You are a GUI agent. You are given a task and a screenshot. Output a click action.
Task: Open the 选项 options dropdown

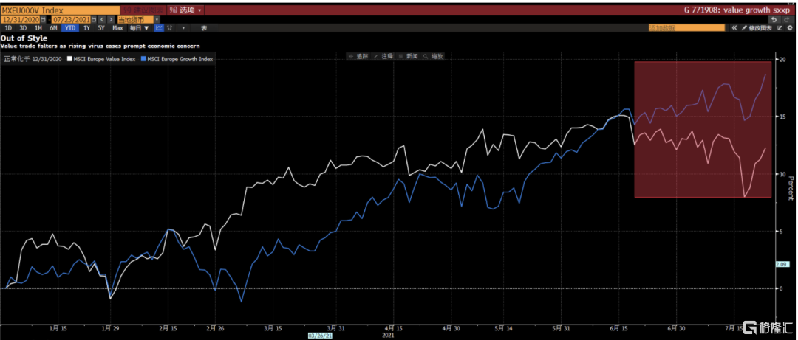[x=185, y=10]
